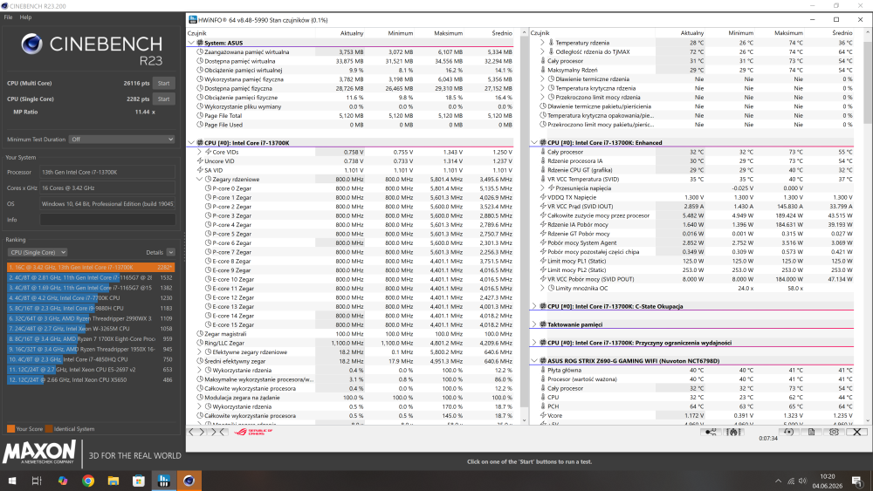
Task: Open HWiNFO sensor settings gear icon
Action: [834, 432]
